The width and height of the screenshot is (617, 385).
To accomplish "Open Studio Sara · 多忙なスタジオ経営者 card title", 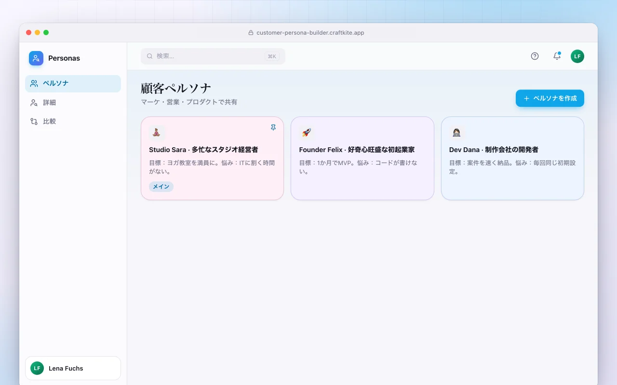I will pos(203,150).
